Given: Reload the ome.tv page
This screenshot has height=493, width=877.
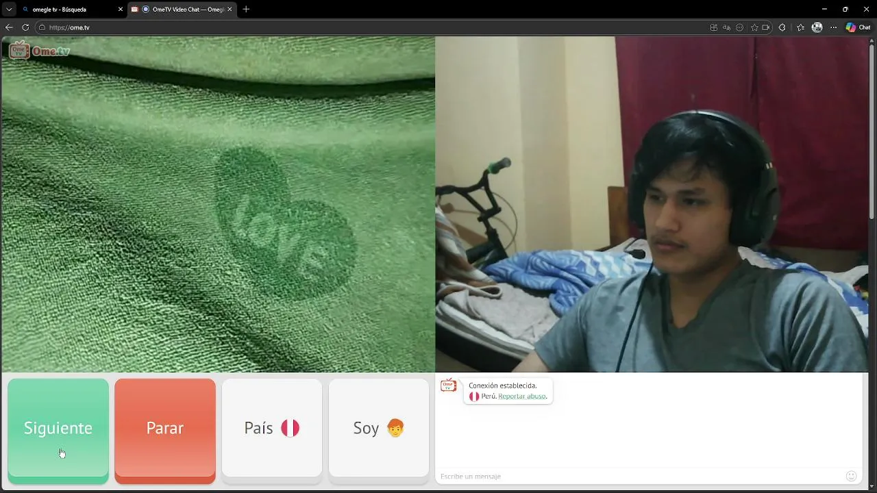Looking at the screenshot, I should click(25, 27).
